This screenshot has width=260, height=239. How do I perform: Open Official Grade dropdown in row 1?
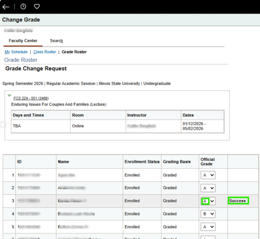click(208, 175)
